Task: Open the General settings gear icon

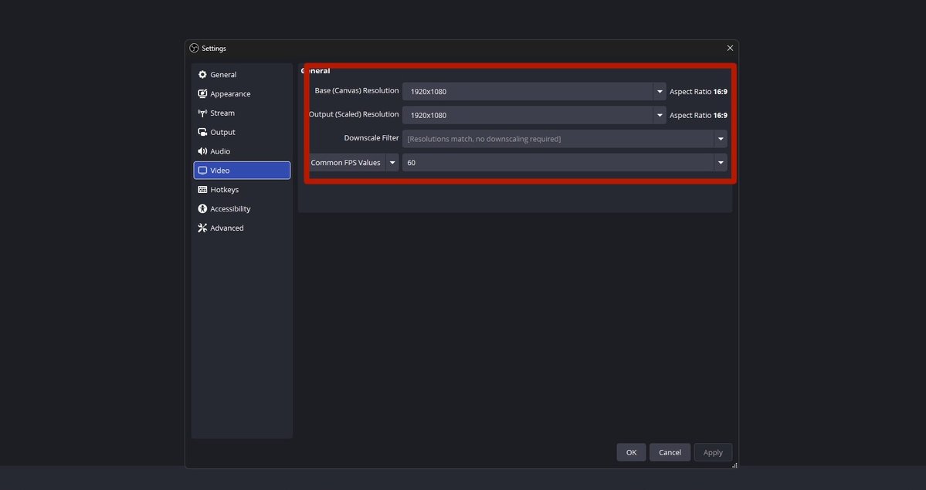Action: pyautogui.click(x=202, y=74)
